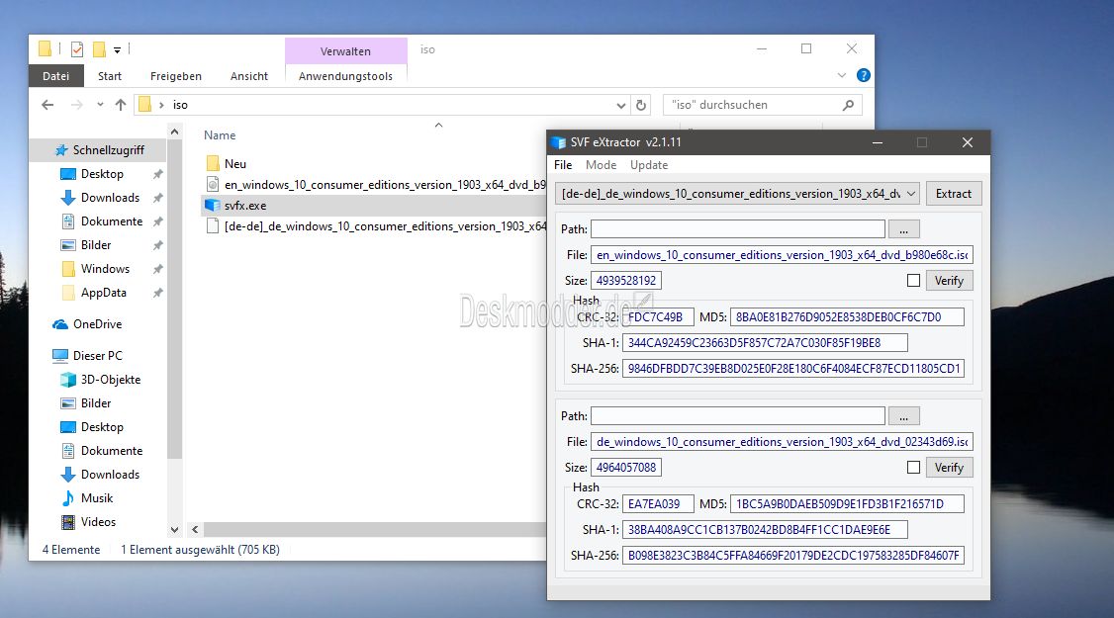This screenshot has height=618, width=1114.
Task: Switch to the Start ribbon tab
Action: (x=110, y=76)
